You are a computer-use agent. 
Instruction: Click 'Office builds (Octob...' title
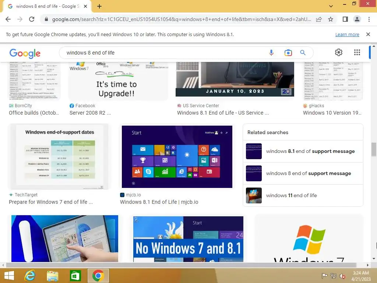click(x=34, y=113)
